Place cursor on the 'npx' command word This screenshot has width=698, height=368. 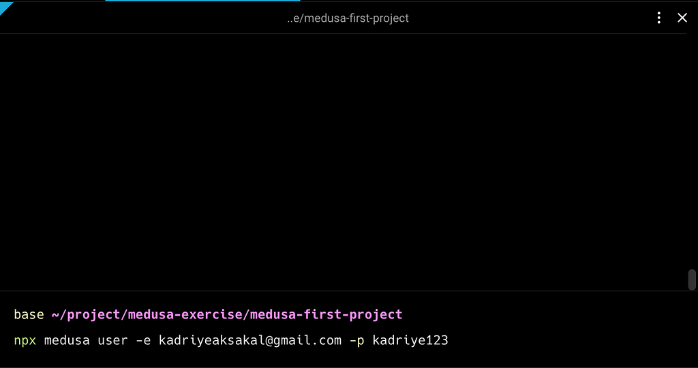(x=25, y=341)
